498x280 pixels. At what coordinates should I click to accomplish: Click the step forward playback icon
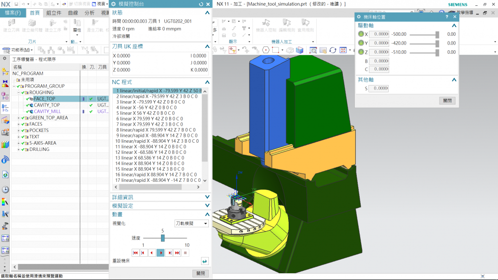(169, 252)
